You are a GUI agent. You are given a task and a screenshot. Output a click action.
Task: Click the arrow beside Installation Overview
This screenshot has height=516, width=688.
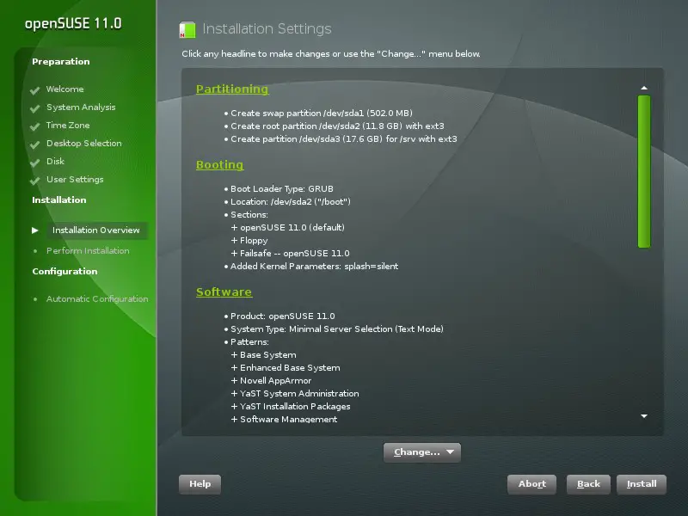tap(35, 230)
